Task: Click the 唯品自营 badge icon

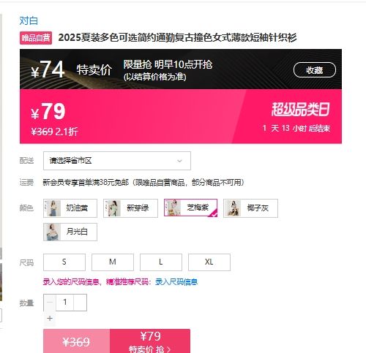Action: tap(36, 38)
